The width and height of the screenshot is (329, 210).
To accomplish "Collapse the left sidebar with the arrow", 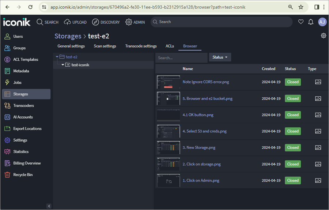I will pyautogui.click(x=49, y=206).
